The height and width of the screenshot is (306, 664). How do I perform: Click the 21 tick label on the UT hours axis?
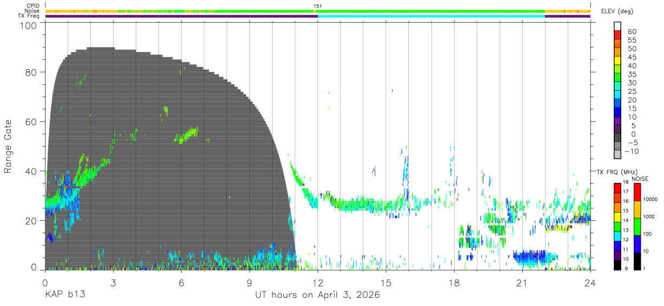pos(522,283)
